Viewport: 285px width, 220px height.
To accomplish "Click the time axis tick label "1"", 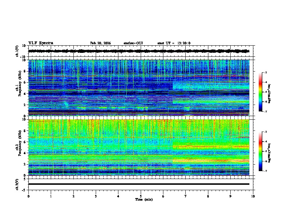I will [x=51, y=196].
